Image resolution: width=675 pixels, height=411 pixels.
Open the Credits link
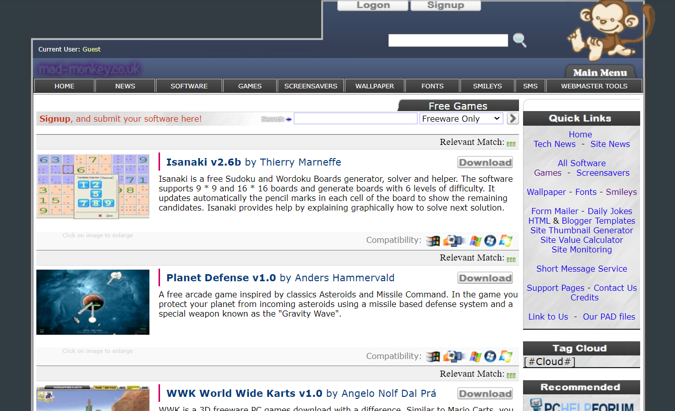(x=585, y=297)
